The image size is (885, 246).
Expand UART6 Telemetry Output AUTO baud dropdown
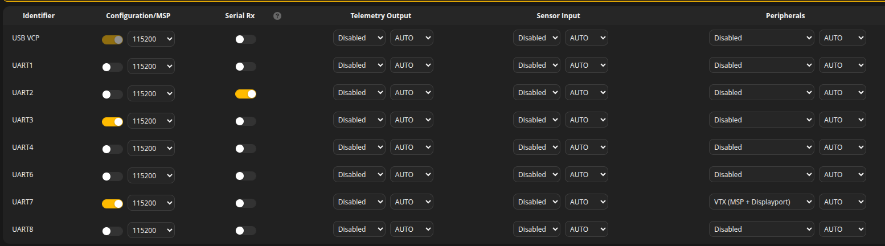(x=412, y=174)
